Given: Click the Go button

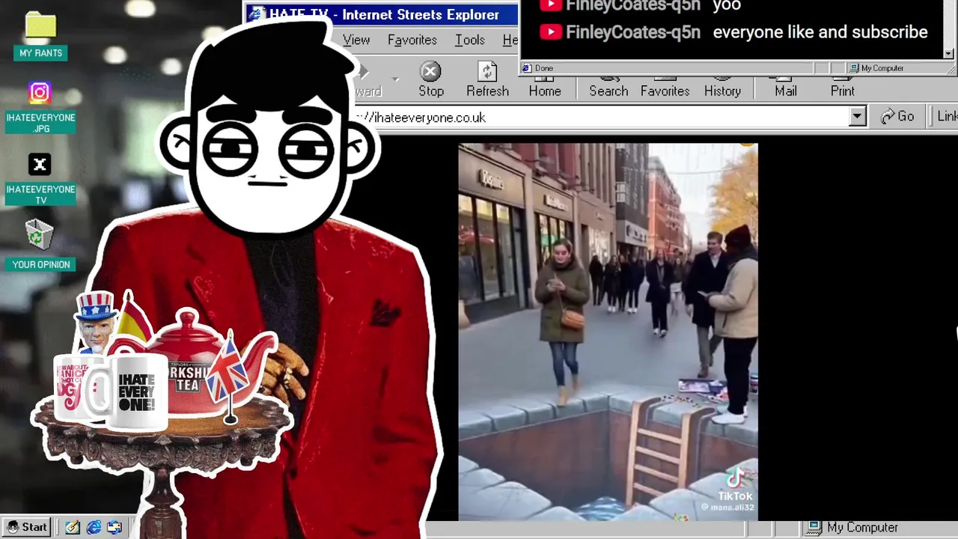Looking at the screenshot, I should pyautogui.click(x=898, y=117).
